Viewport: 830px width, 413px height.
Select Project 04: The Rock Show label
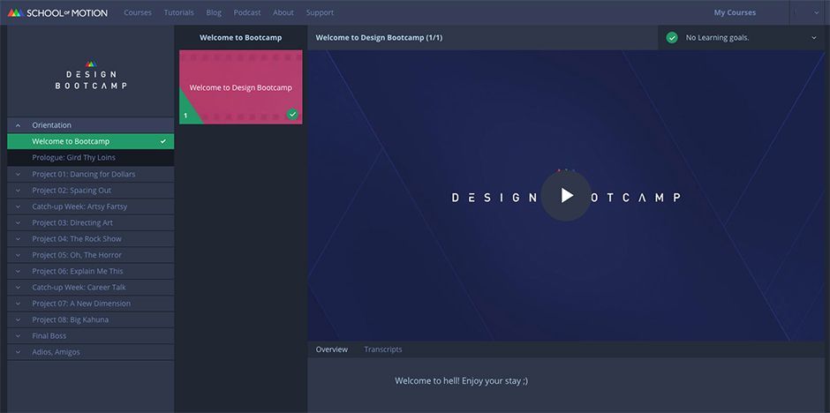click(77, 238)
